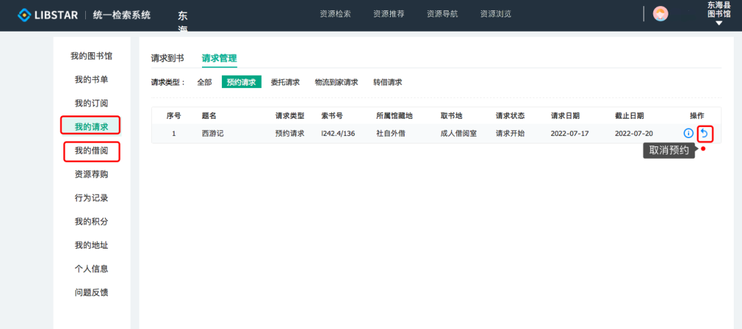Click the 西游记 title in the table row

coord(213,133)
